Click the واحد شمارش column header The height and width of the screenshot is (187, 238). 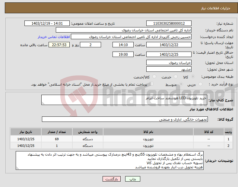coord(87,132)
